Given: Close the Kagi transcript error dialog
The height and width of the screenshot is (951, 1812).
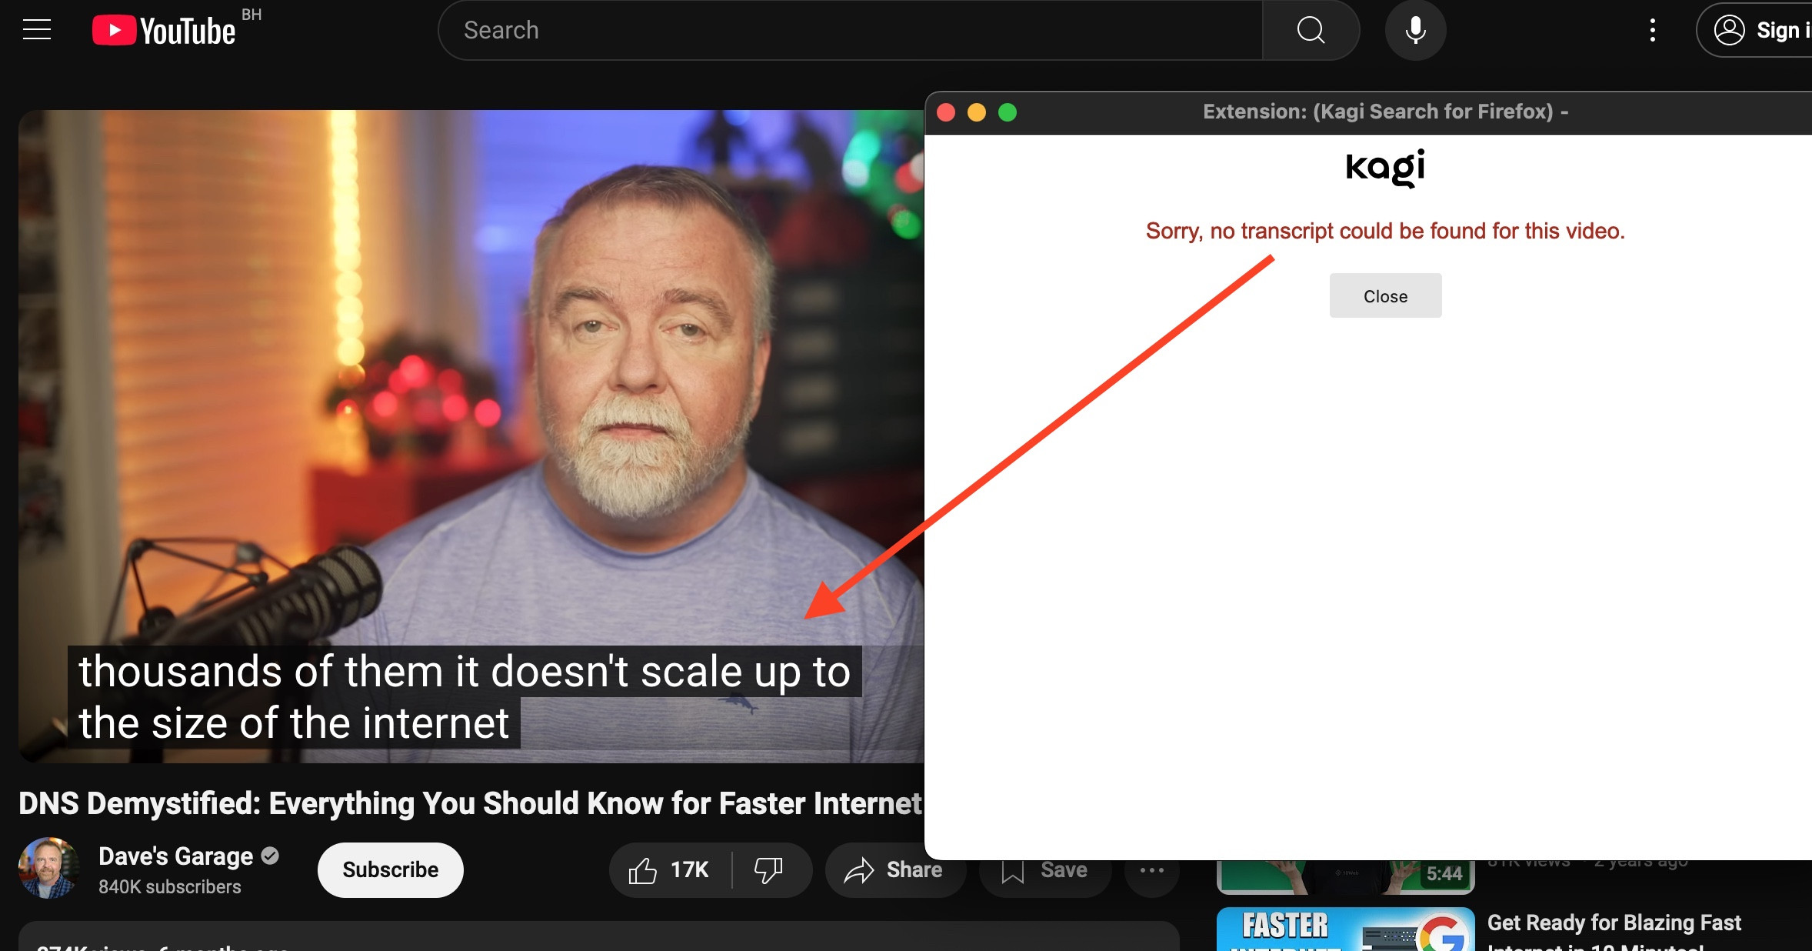Looking at the screenshot, I should pos(1385,296).
